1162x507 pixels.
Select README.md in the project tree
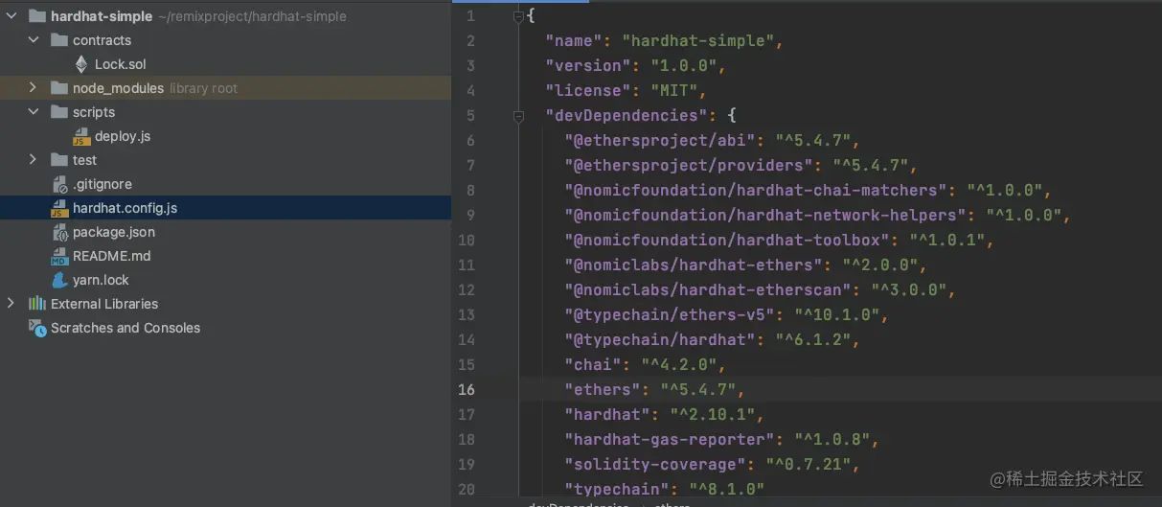click(112, 256)
